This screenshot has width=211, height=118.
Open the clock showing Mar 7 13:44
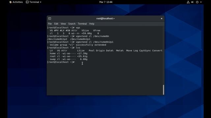(x=106, y=2)
